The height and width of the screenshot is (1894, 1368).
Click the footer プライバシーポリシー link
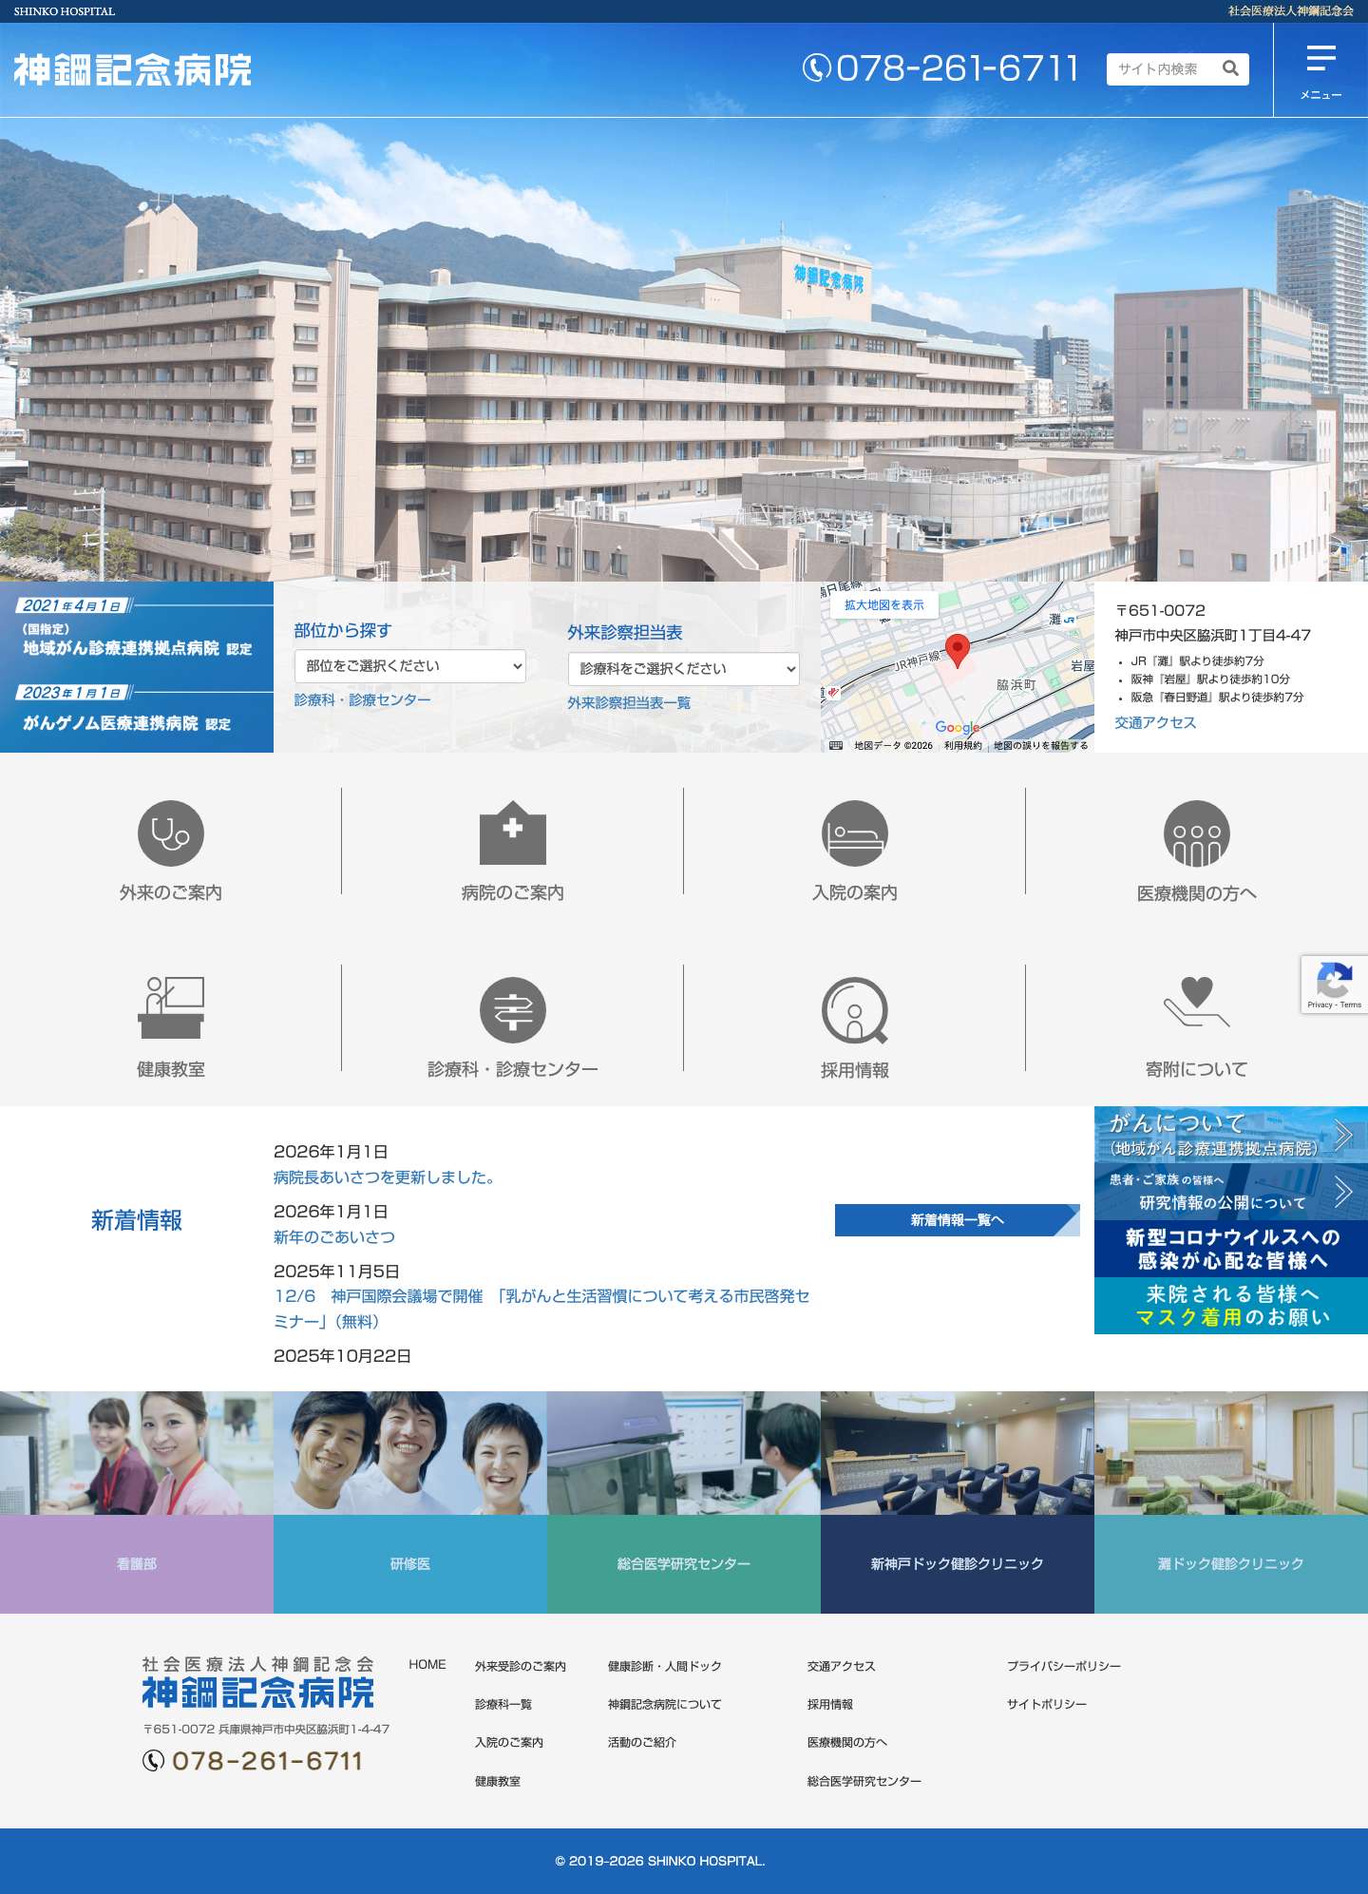click(x=1064, y=1667)
